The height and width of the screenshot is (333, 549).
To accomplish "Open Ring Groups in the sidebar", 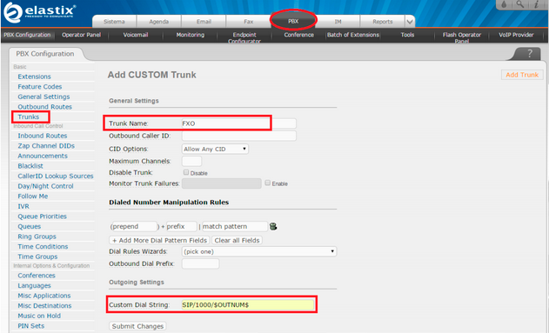I will pyautogui.click(x=37, y=236).
